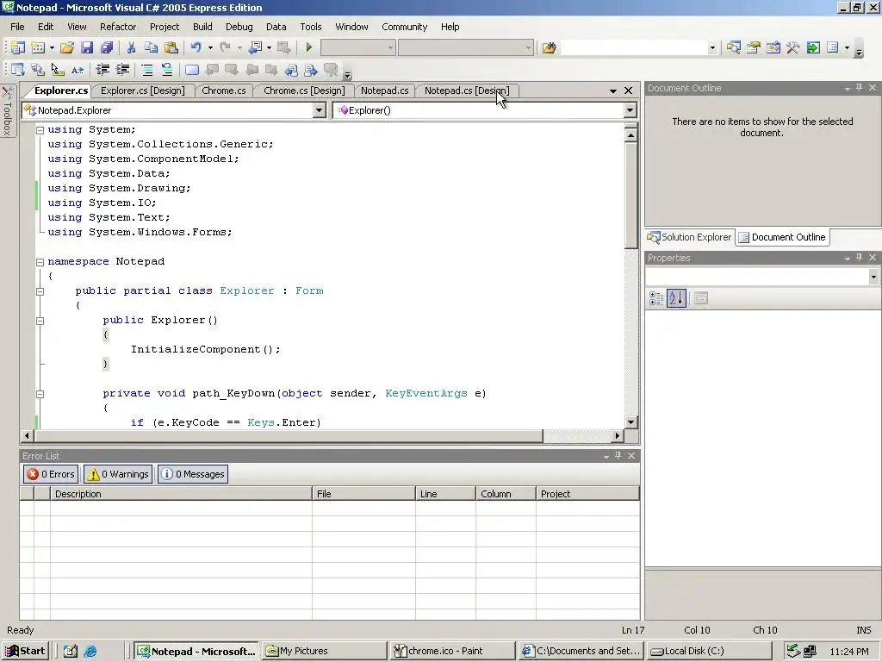Switch to the Notepad.cs tab
Screen dimensions: 882x662
tap(385, 91)
